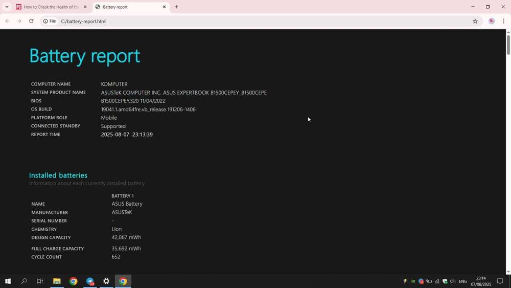
Task: Click connected standby value 'Supported'
Action: 113,126
